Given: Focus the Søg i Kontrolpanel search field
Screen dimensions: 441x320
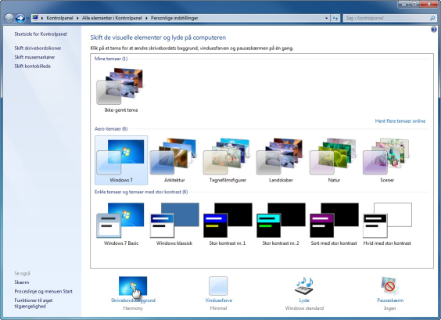Looking at the screenshot, I should coord(386,18).
